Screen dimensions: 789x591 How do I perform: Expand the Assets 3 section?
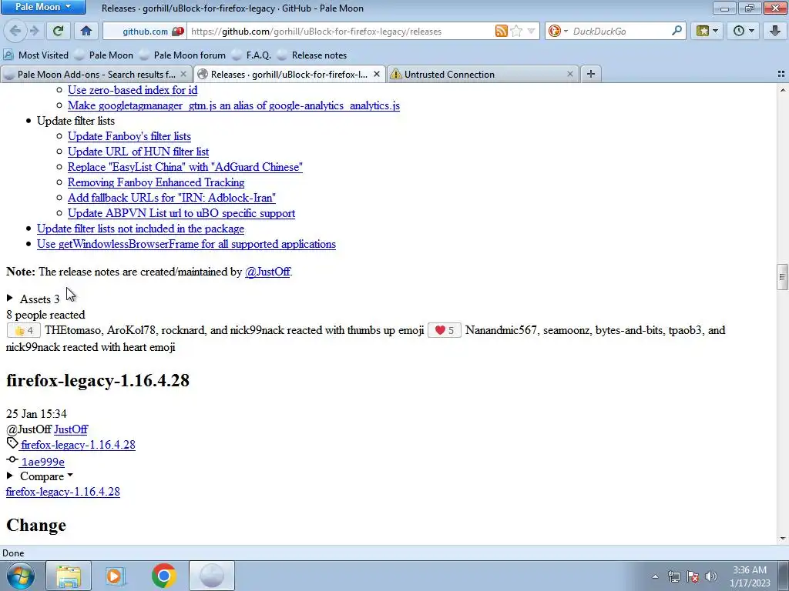(x=33, y=299)
